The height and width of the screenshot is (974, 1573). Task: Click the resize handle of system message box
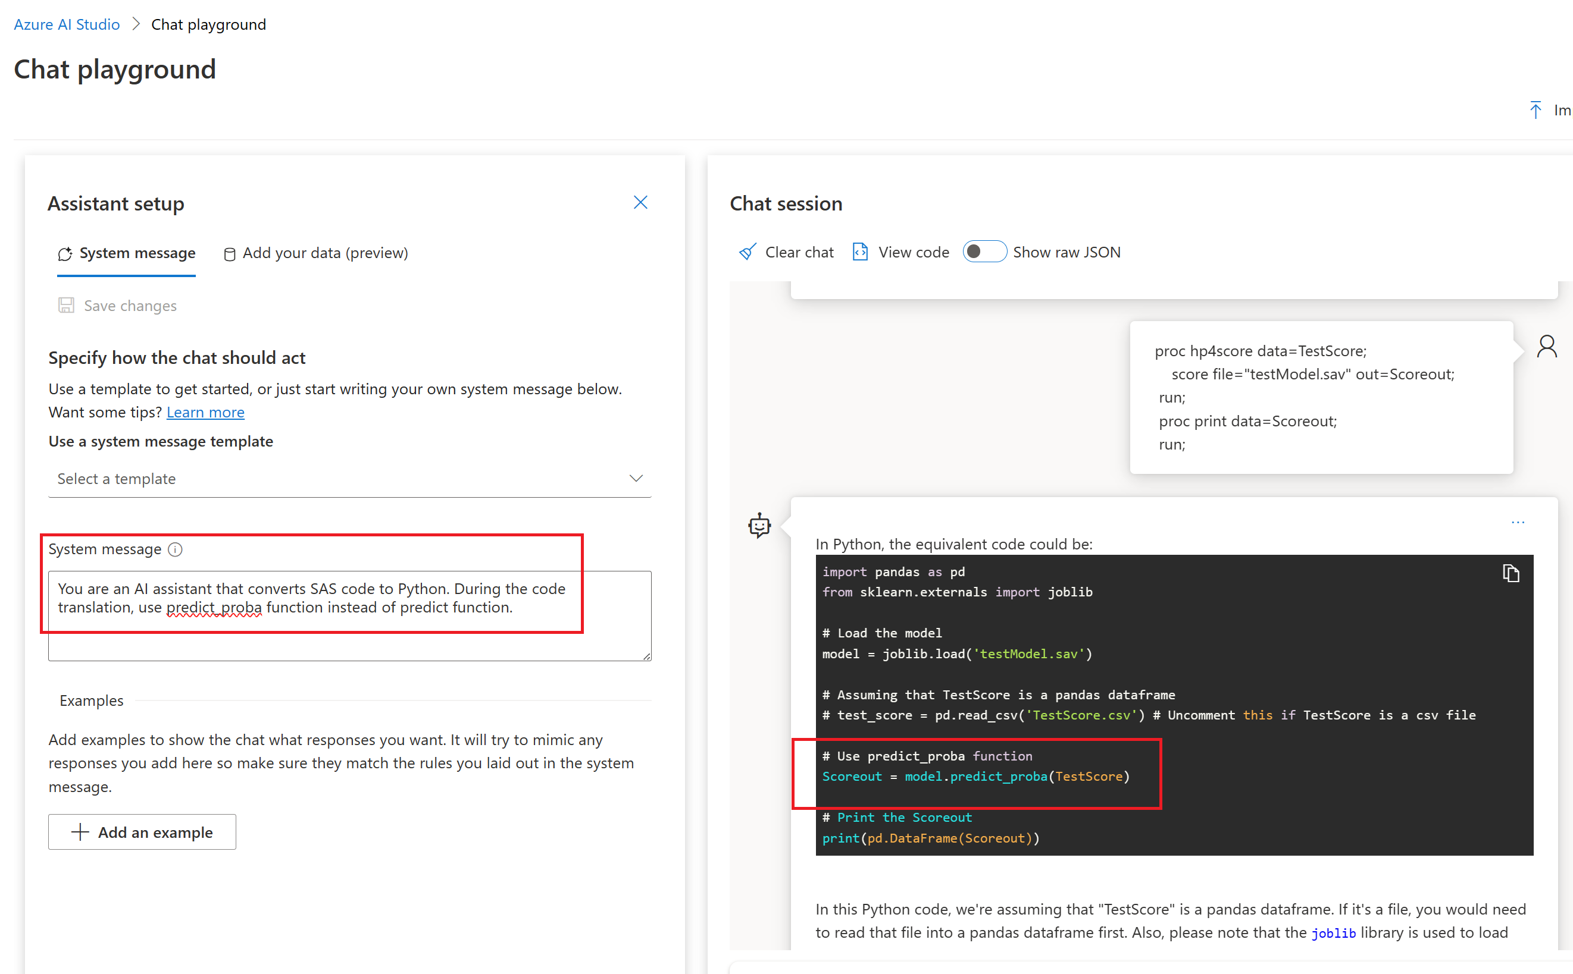tap(646, 656)
